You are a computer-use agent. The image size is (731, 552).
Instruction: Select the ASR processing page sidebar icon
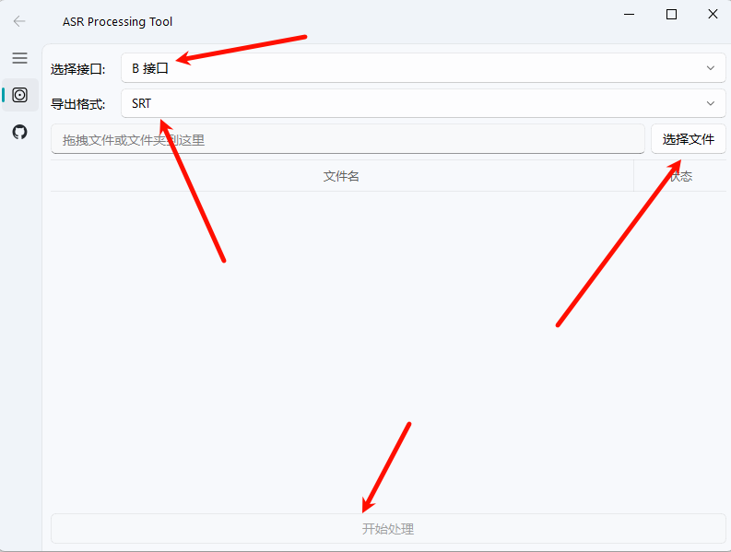pyautogui.click(x=19, y=95)
